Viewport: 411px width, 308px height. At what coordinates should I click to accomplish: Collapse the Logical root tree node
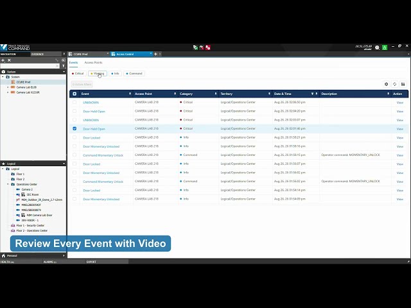(x=3, y=169)
